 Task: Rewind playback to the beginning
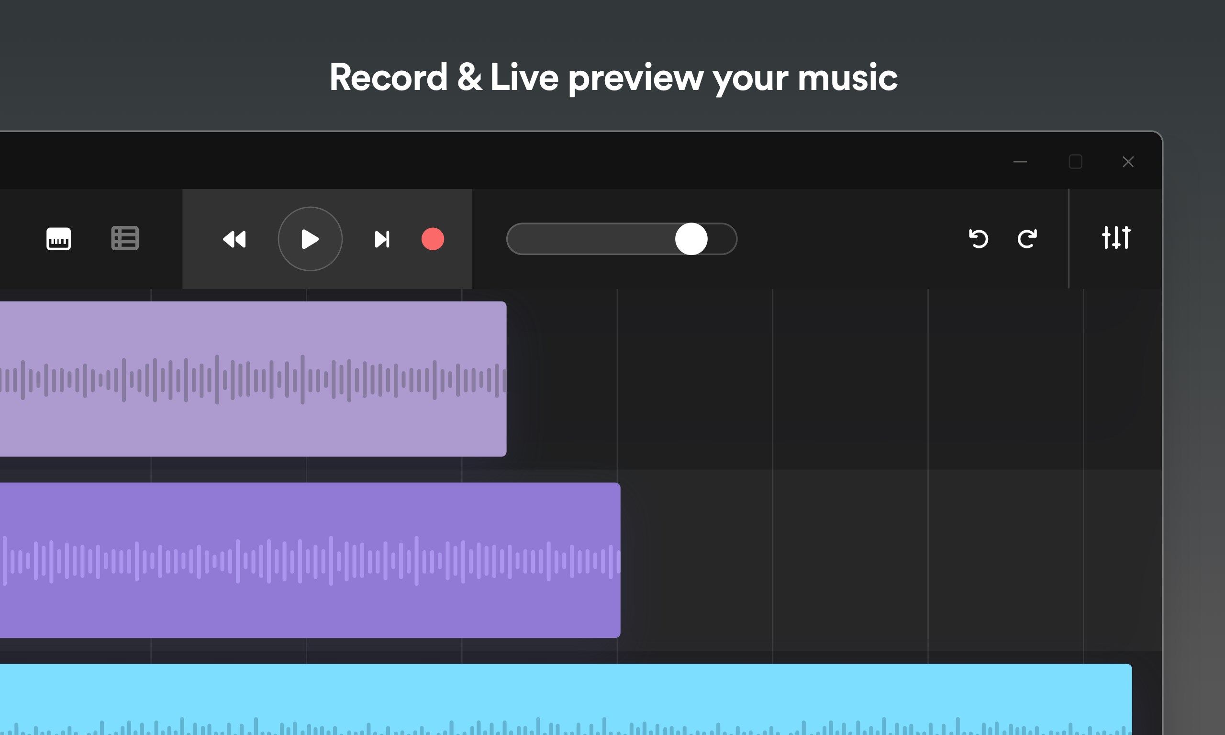[x=234, y=239]
